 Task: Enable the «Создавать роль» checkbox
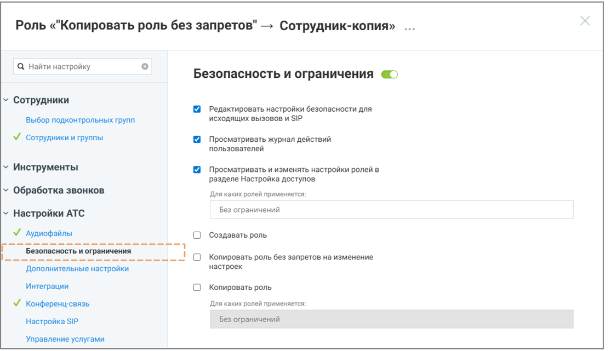(x=197, y=235)
